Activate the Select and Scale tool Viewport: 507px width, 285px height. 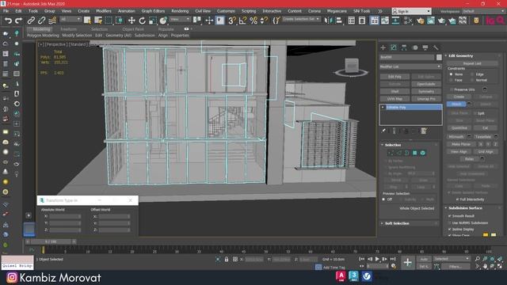click(152, 21)
